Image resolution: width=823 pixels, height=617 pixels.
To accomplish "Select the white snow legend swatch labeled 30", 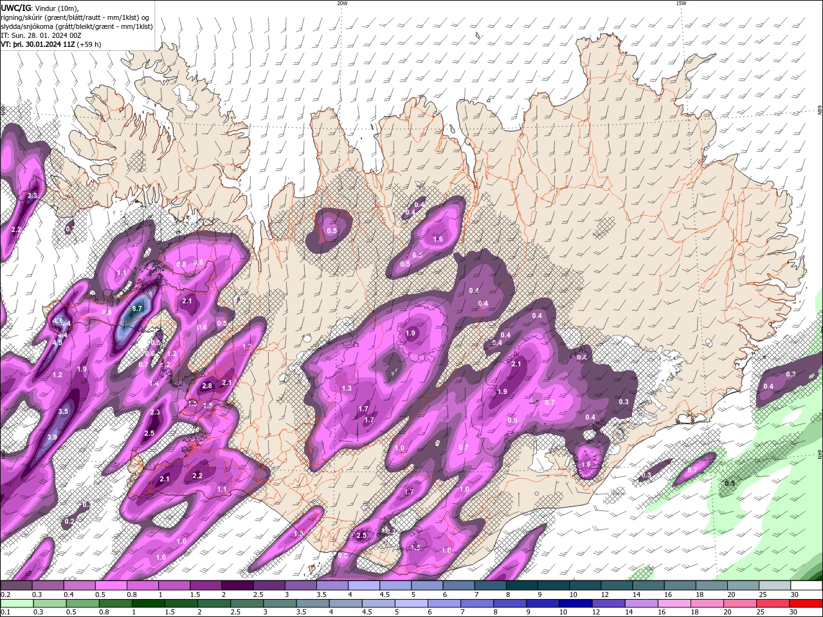I will coord(806,586).
